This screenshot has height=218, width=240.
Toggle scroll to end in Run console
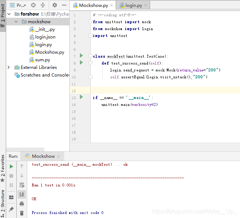22,194
